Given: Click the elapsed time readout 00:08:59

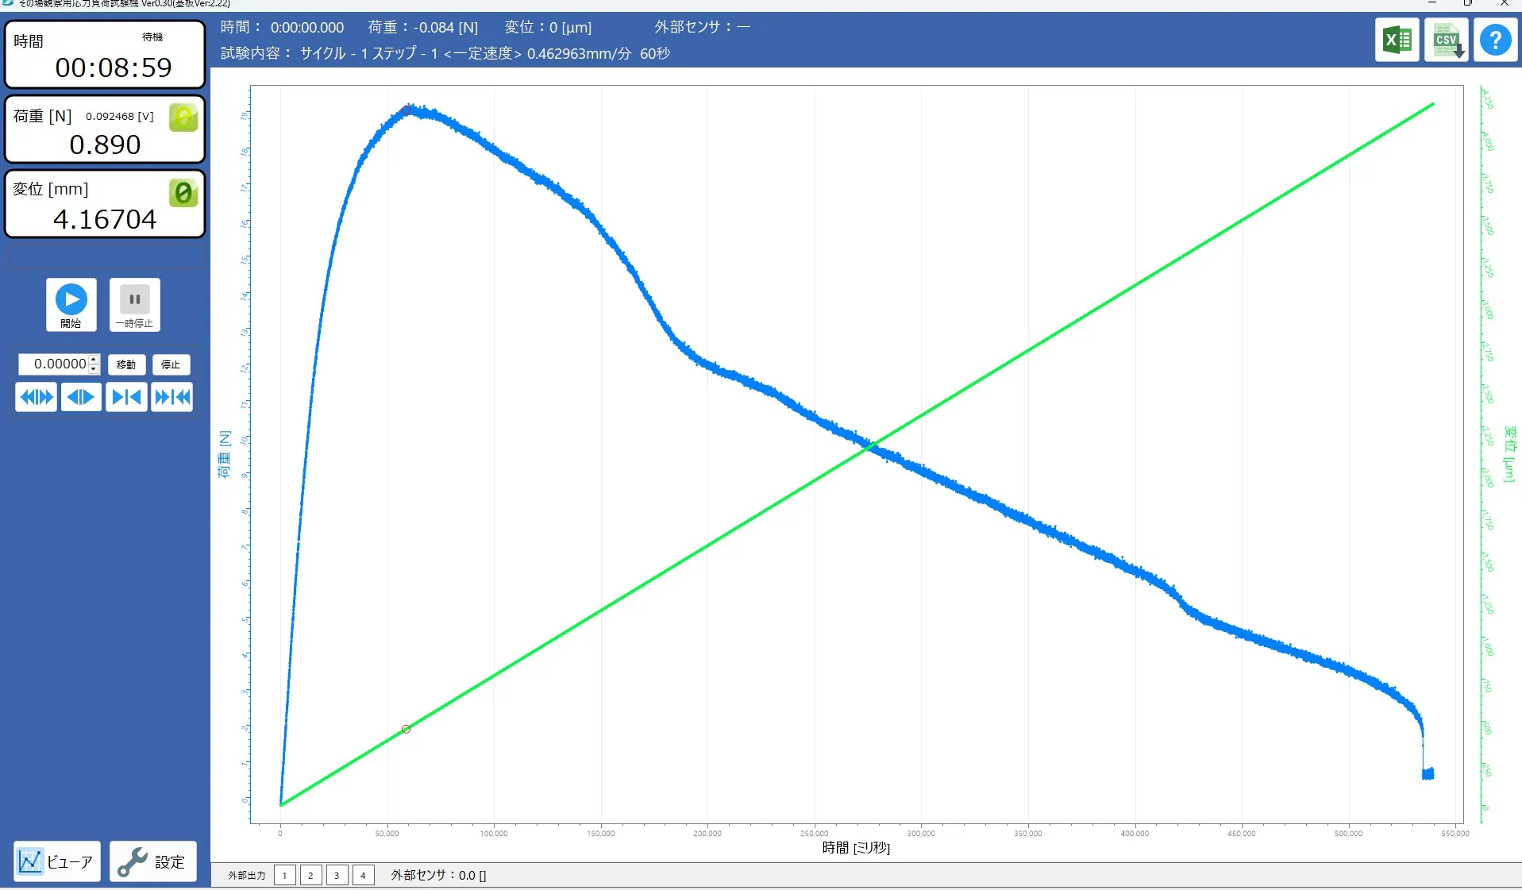Looking at the screenshot, I should tap(114, 67).
